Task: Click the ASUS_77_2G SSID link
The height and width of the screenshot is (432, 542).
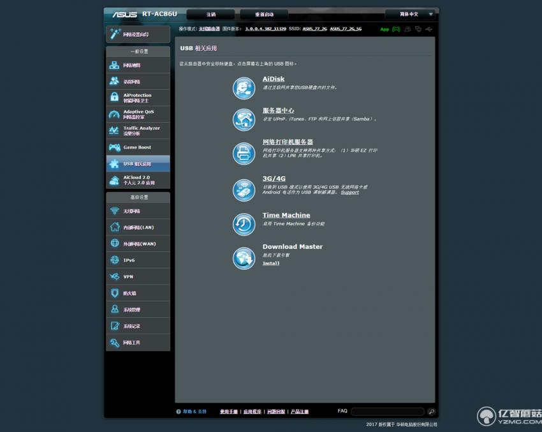Action: [x=314, y=29]
